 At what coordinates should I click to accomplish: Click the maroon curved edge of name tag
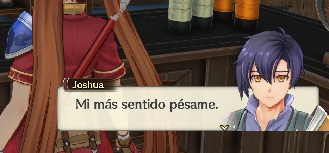point(66,85)
